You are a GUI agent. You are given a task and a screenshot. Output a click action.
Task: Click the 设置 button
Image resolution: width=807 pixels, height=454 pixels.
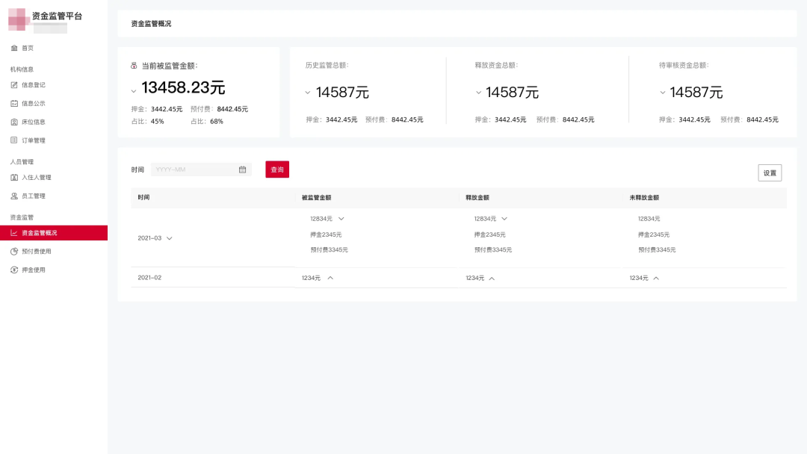(x=770, y=172)
